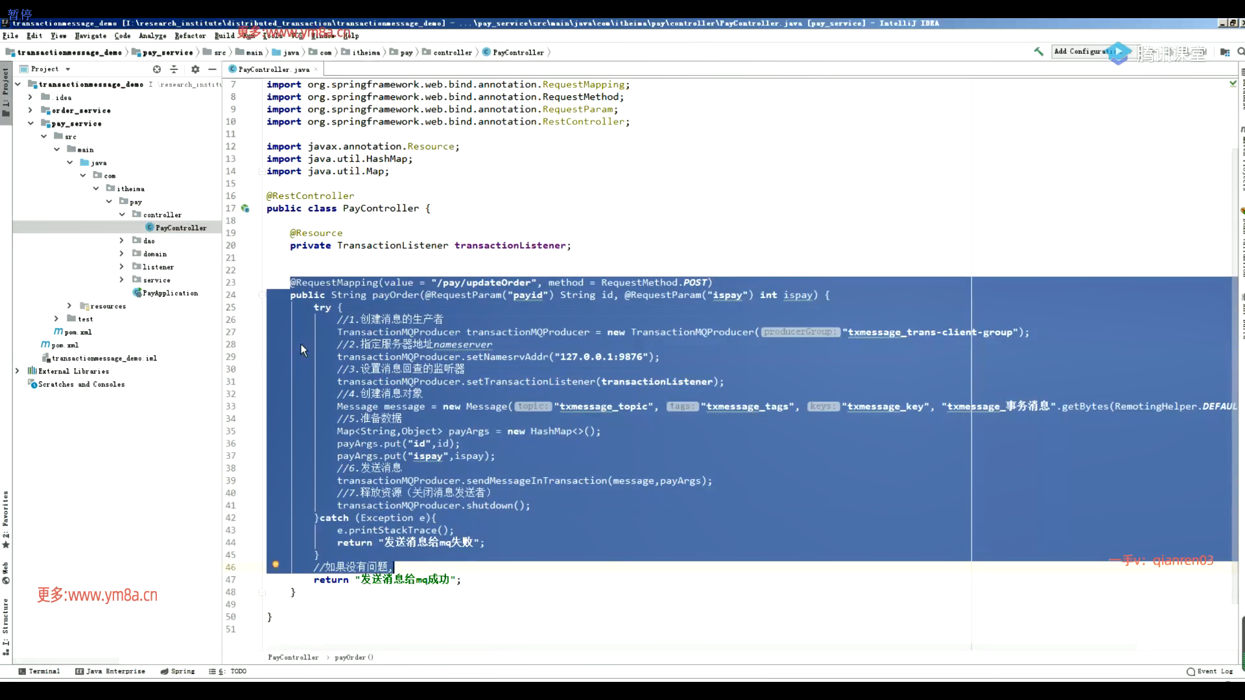The image size is (1245, 700).
Task: Toggle the Structure tool window on left edge
Action: [x=6, y=625]
